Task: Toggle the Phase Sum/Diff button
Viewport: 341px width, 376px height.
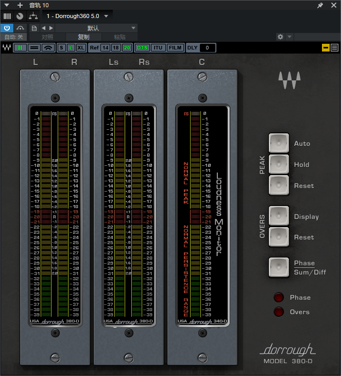Action: [x=279, y=267]
